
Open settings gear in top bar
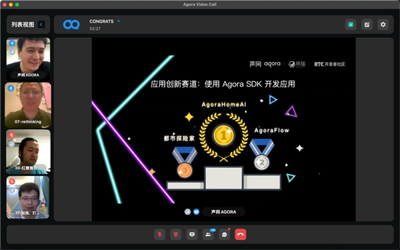pos(383,25)
